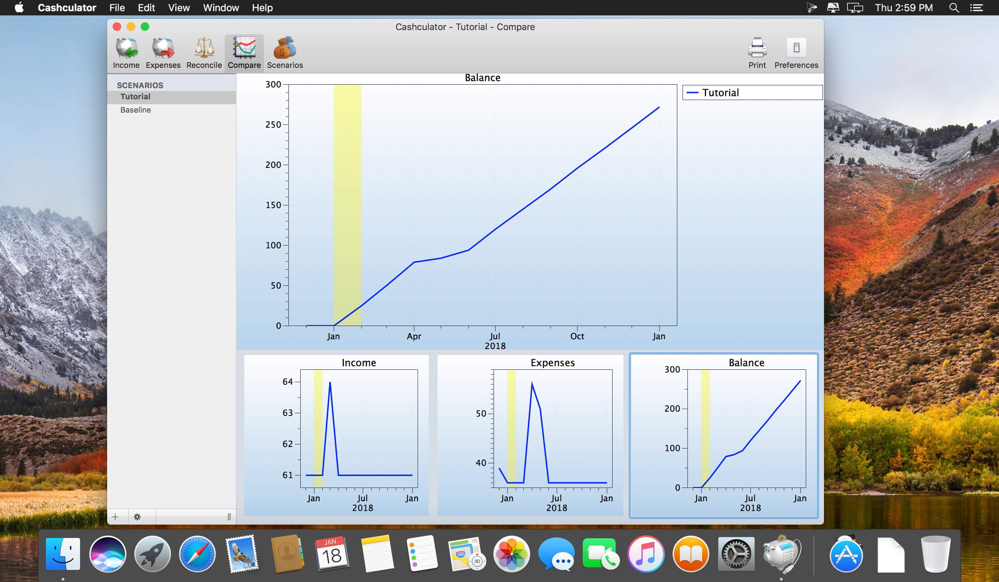Open Spotlight search in menu bar
The width and height of the screenshot is (999, 582).
[954, 8]
